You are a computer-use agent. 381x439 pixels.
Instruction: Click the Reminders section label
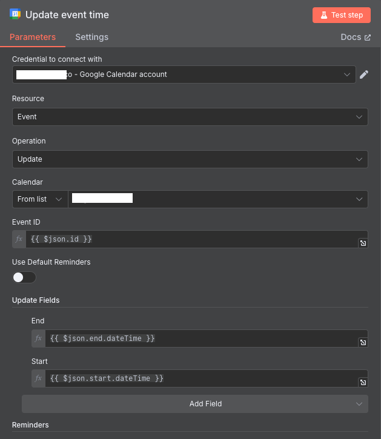click(x=30, y=424)
